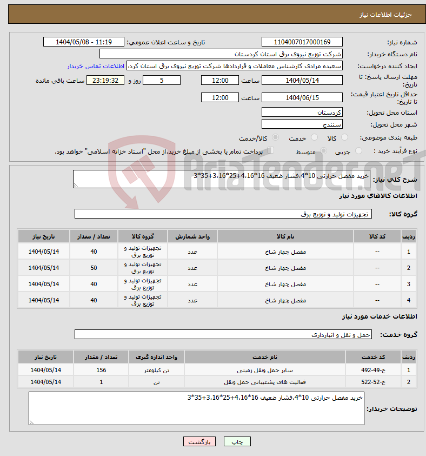Select the خدمت radio button
426x456 pixels.
(x=314, y=137)
